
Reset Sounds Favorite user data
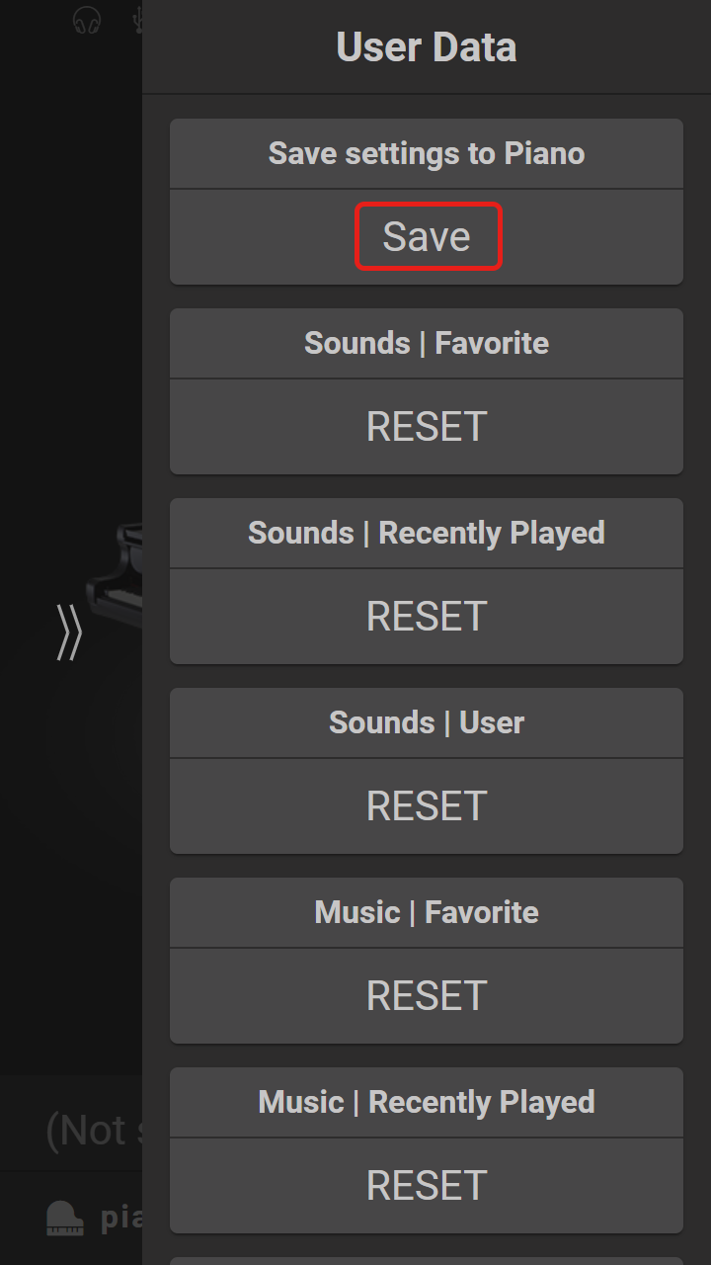tap(427, 427)
